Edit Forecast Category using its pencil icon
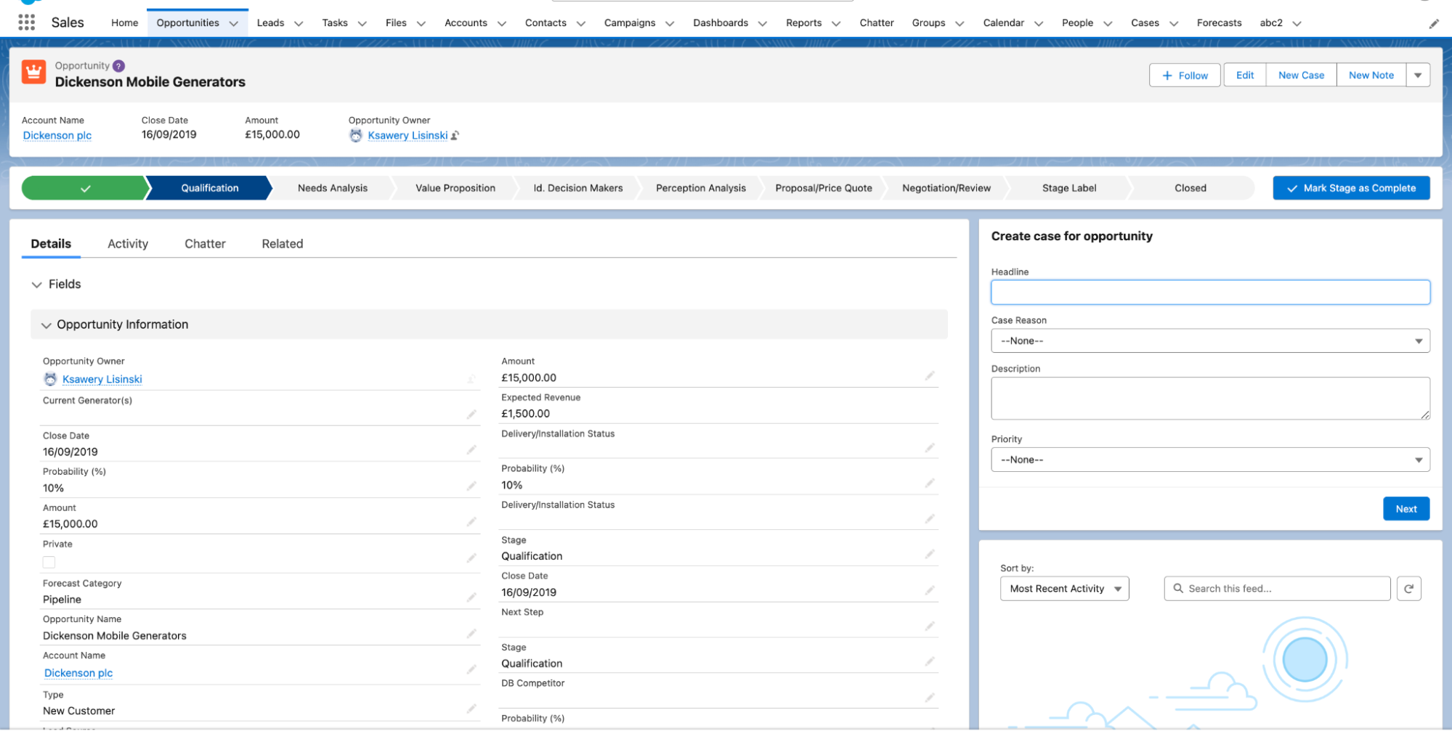Screen dimensions: 1452x731 [x=471, y=597]
